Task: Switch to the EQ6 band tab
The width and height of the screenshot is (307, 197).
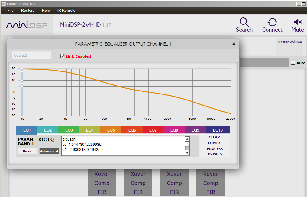Action: [132, 130]
